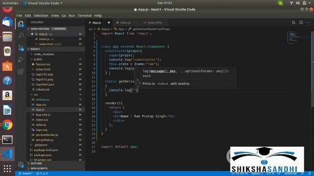The width and height of the screenshot is (314, 176).
Task: Open package.json in the file tree
Action: pos(43,155)
